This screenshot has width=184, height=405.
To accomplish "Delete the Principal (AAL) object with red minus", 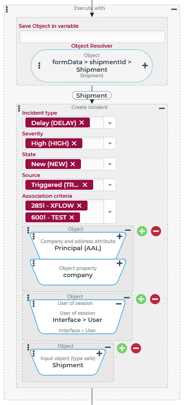I will [156, 231].
